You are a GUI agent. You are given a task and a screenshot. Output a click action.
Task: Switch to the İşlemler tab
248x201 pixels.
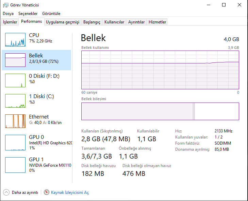click(x=10, y=22)
